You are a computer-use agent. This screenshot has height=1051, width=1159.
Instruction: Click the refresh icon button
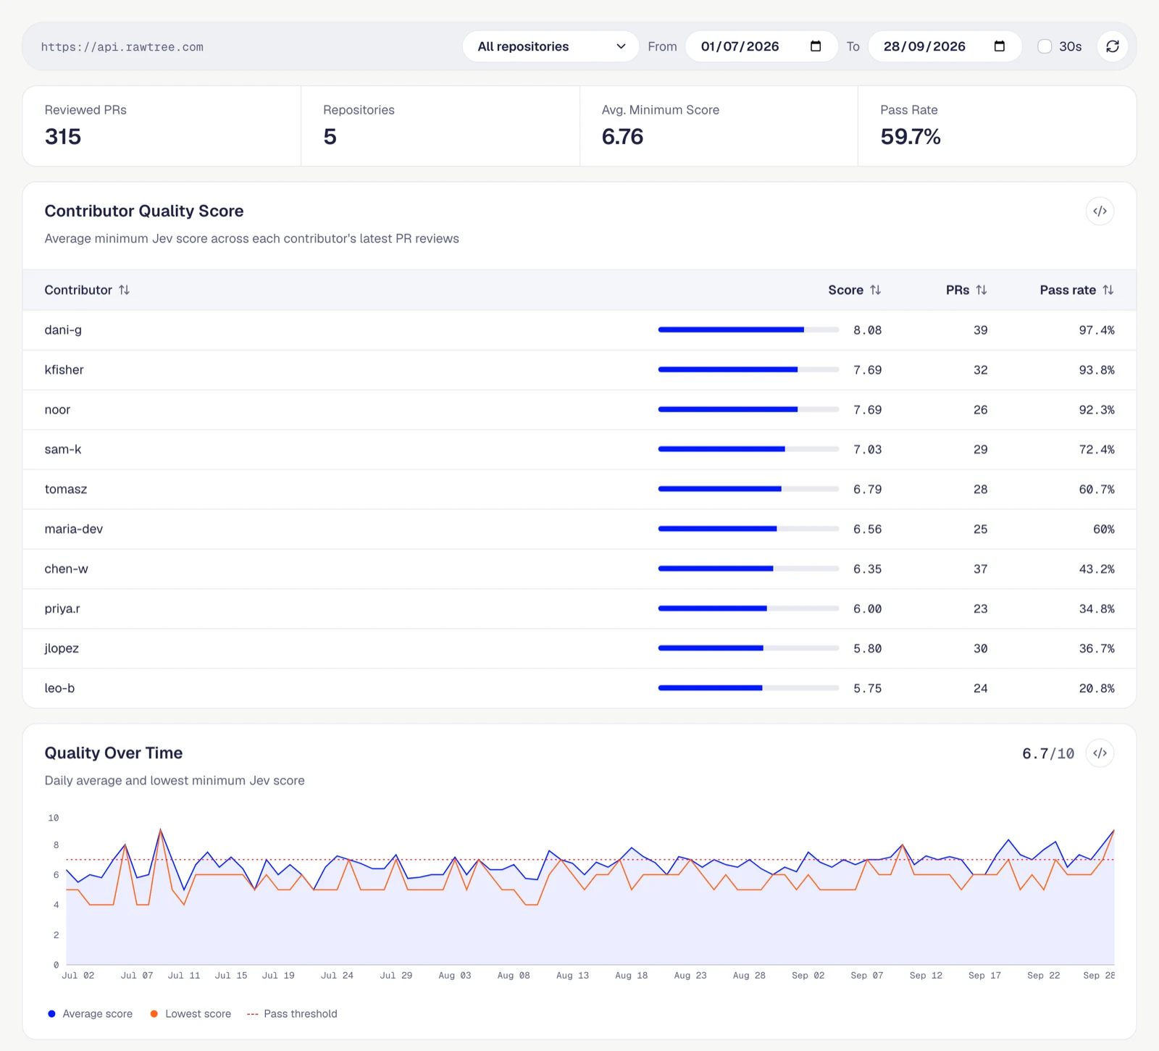1113,46
